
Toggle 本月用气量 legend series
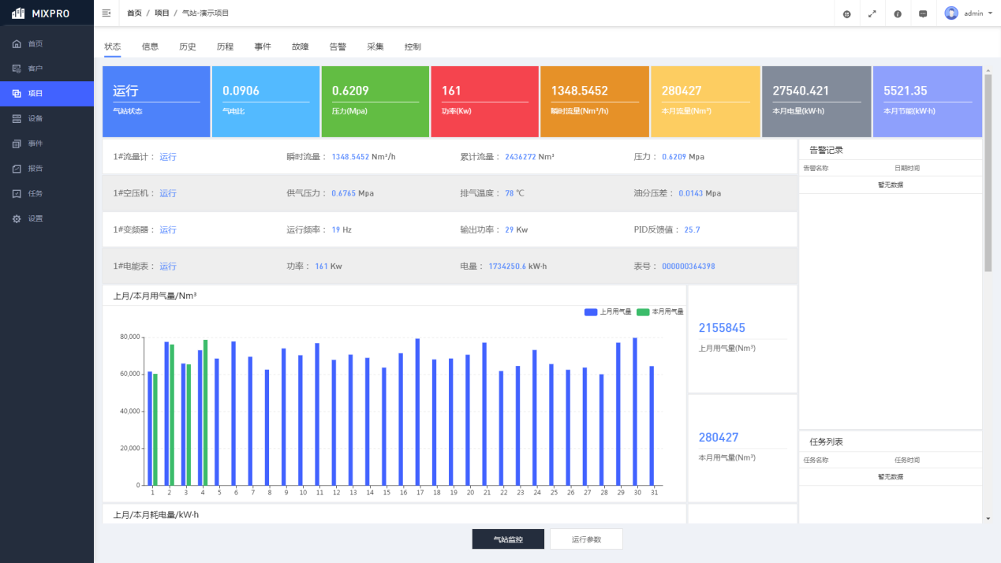(659, 311)
